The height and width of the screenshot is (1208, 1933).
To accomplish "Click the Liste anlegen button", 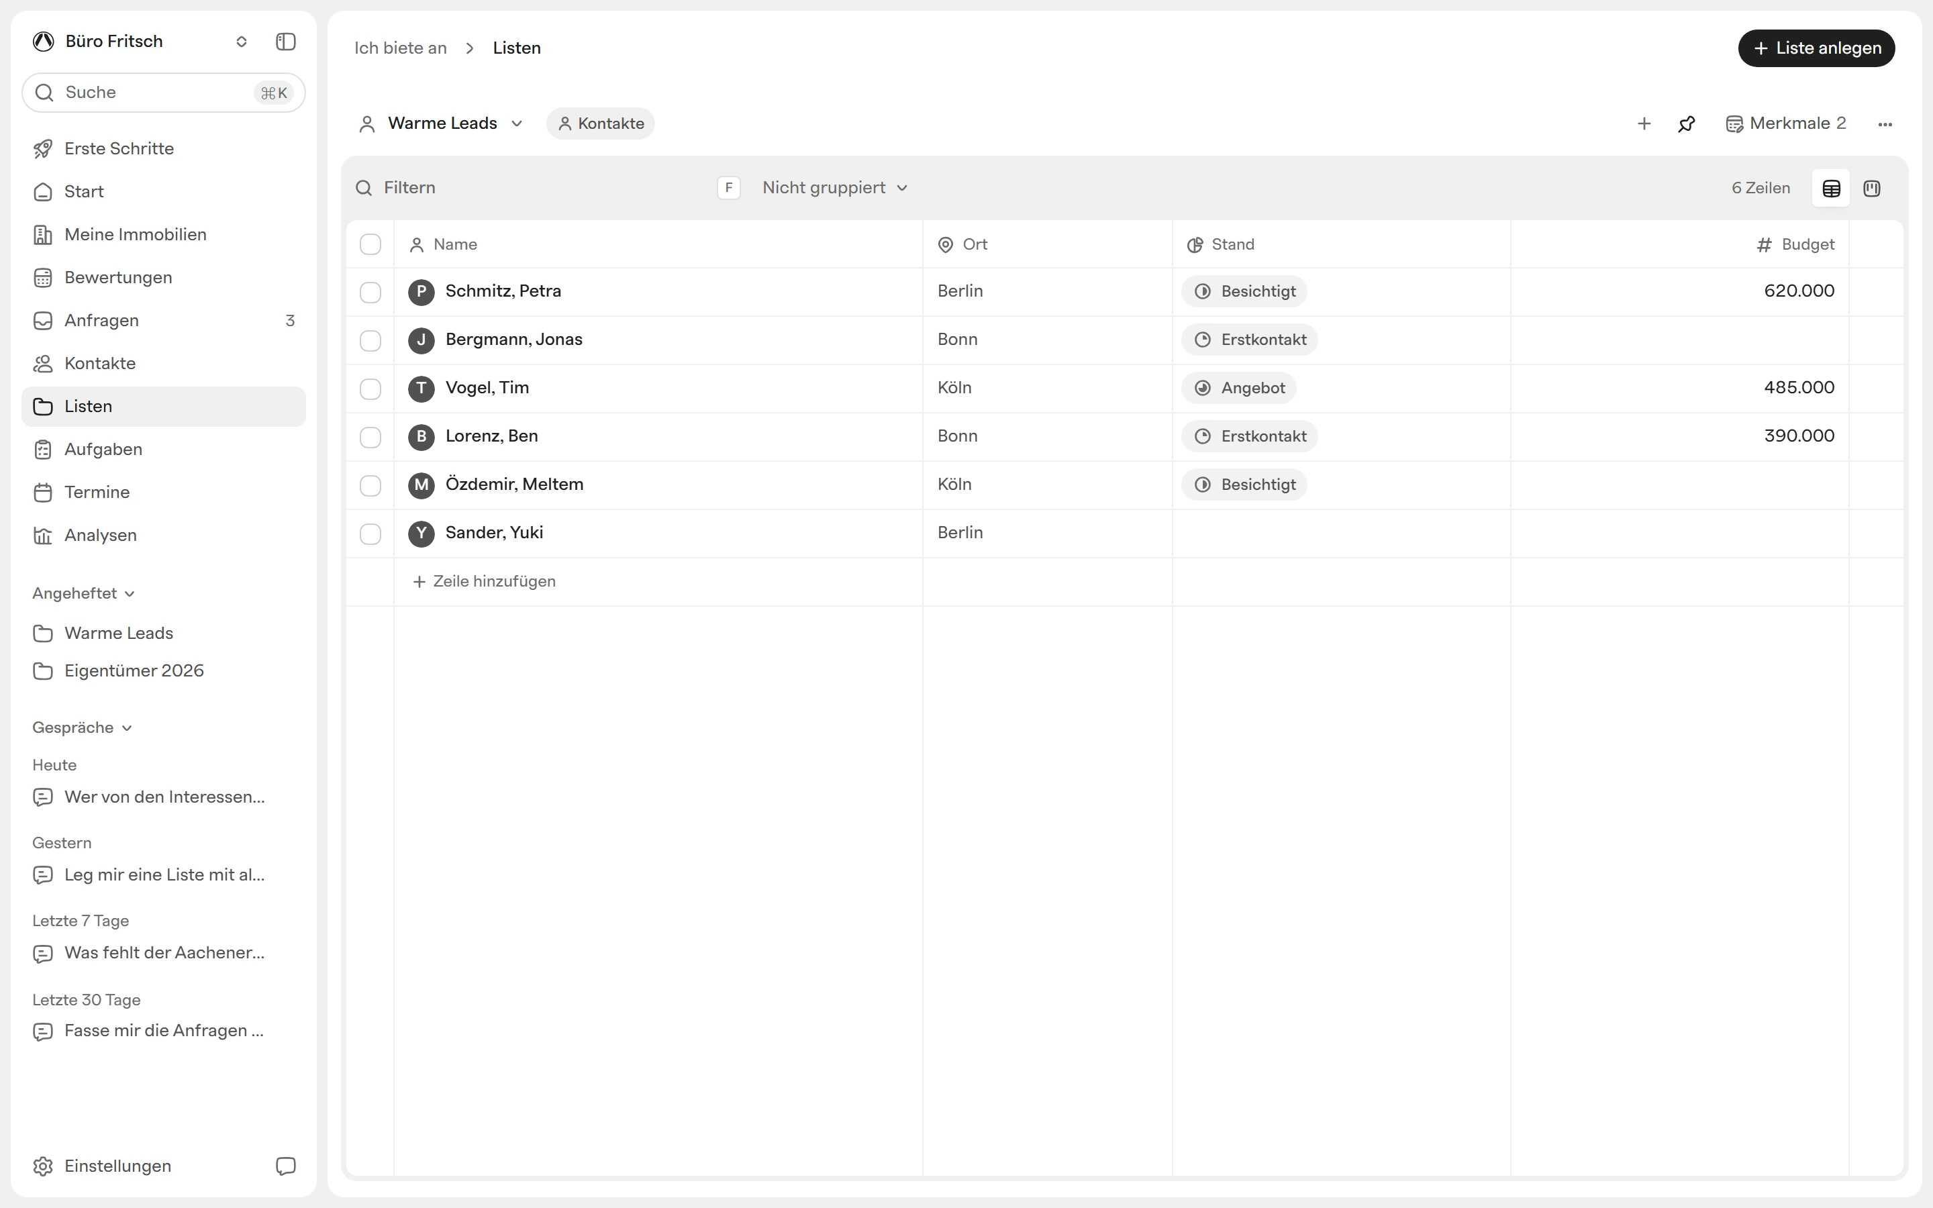I will (x=1816, y=48).
